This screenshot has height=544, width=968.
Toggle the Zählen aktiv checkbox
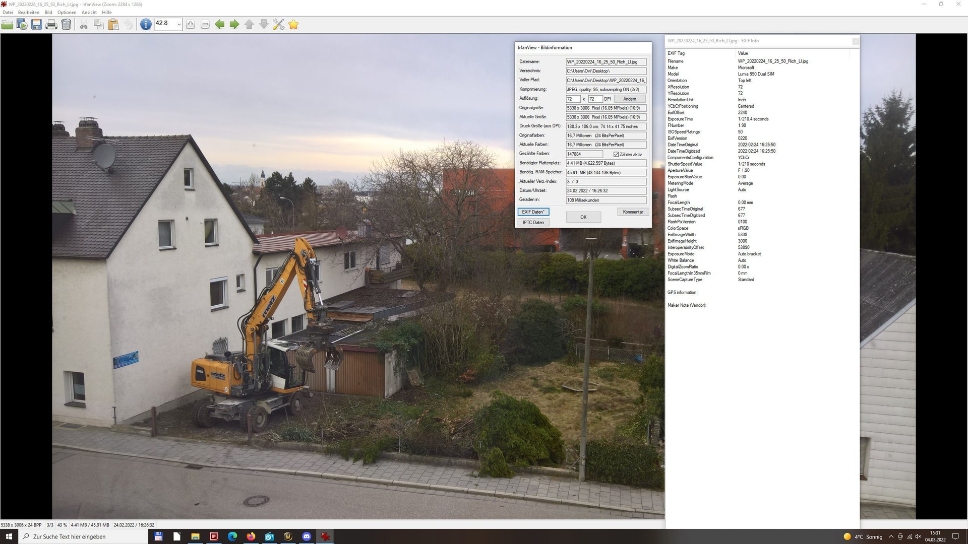pos(616,154)
